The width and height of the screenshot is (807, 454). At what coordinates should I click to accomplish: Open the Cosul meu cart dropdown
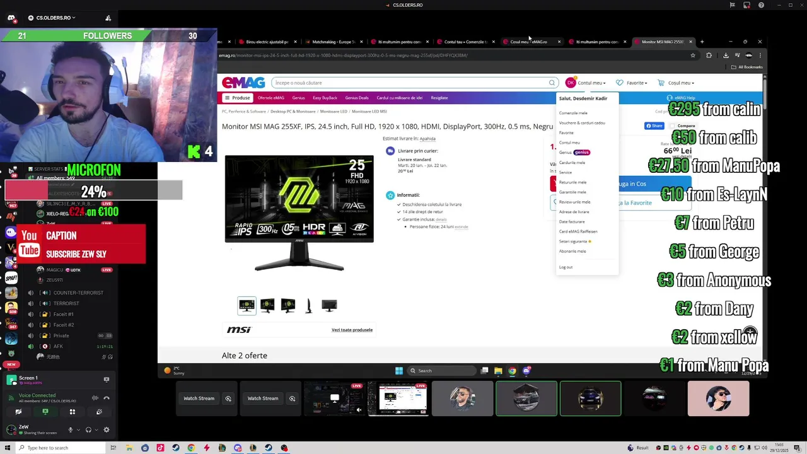pos(675,83)
